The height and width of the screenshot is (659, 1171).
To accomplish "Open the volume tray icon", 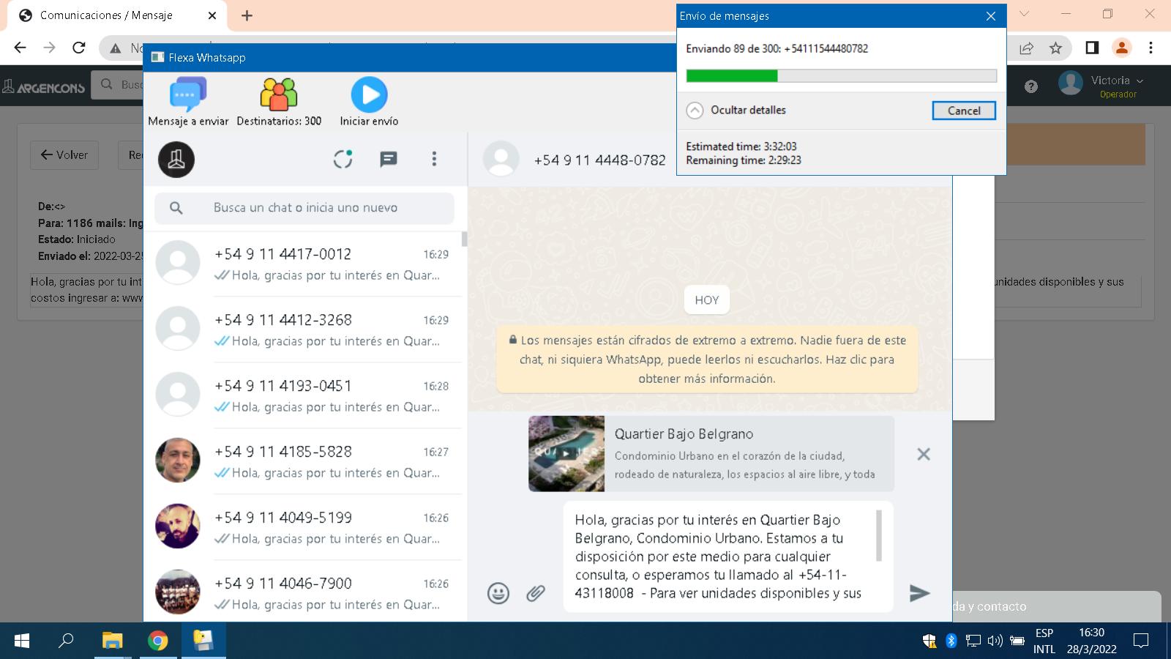I will tap(995, 641).
